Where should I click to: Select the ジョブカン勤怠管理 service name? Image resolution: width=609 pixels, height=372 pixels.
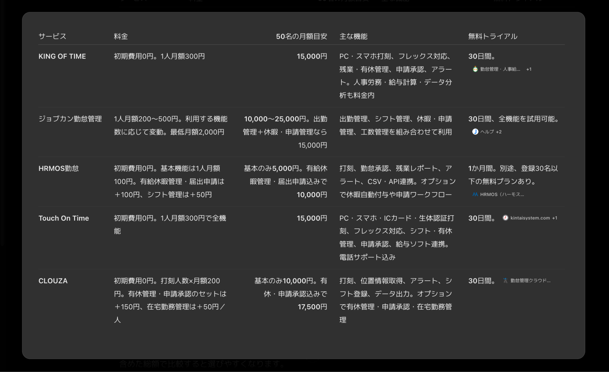(70, 119)
